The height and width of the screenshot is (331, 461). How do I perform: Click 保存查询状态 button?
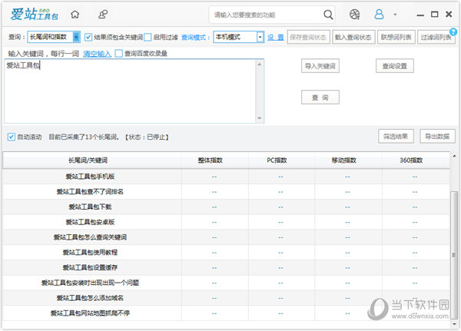(x=308, y=37)
